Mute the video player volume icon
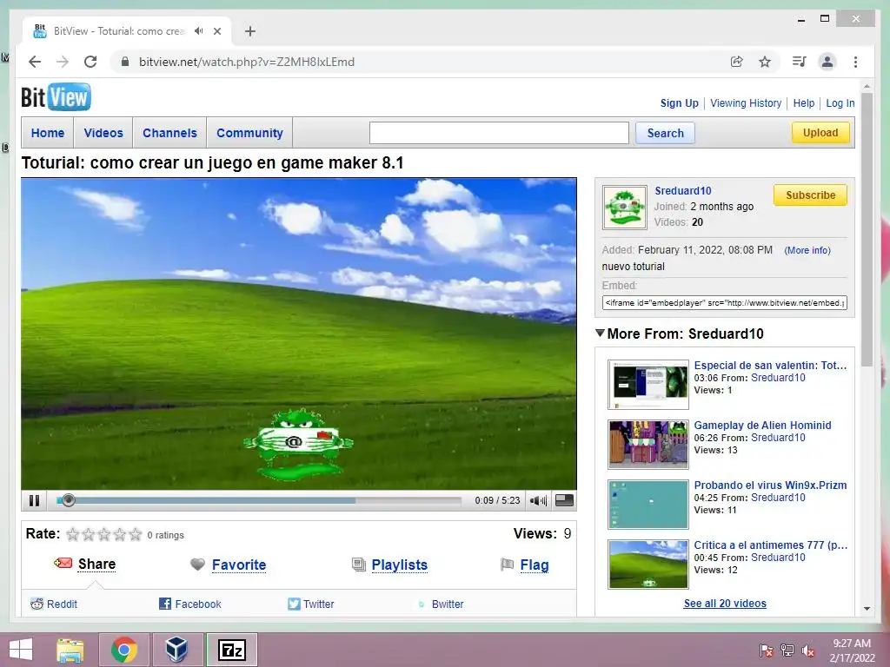The width and height of the screenshot is (890, 667). tap(537, 500)
